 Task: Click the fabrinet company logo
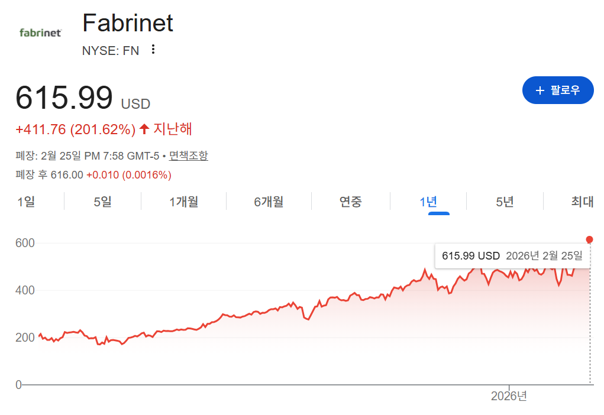pos(39,32)
